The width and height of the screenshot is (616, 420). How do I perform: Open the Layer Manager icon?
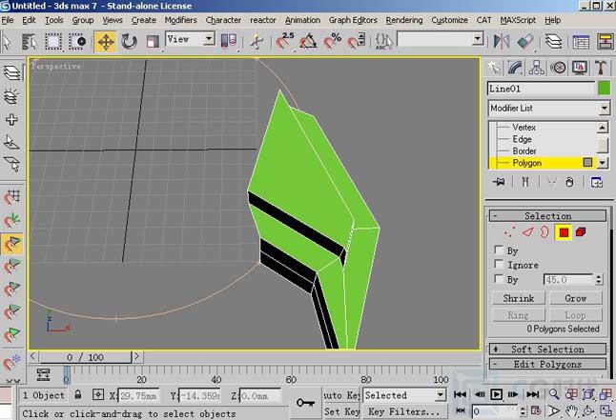[554, 41]
